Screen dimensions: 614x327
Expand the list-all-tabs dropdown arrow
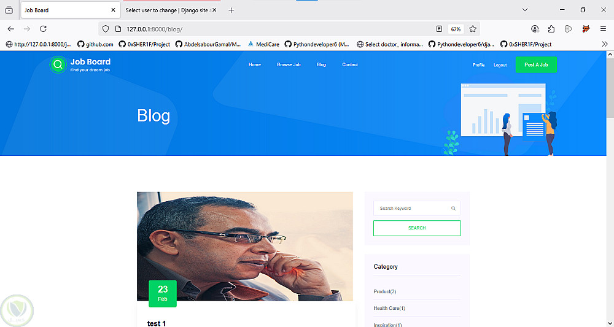click(525, 10)
